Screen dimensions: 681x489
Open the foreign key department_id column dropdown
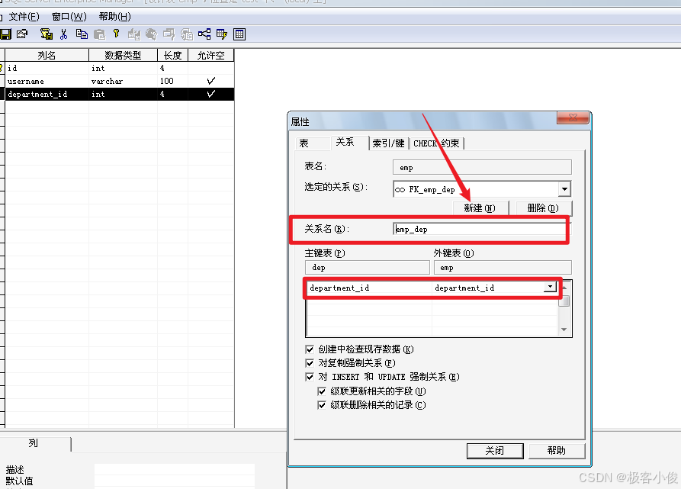point(551,287)
